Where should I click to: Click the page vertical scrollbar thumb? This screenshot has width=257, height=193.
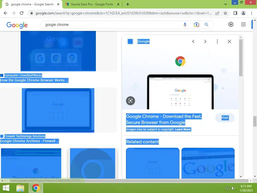255,121
